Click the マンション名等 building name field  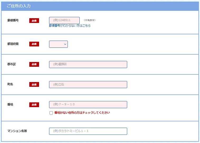click(x=88, y=131)
